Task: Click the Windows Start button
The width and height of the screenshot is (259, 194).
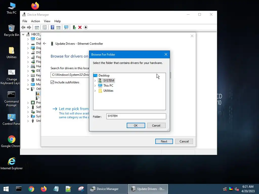Action: coord(6,189)
